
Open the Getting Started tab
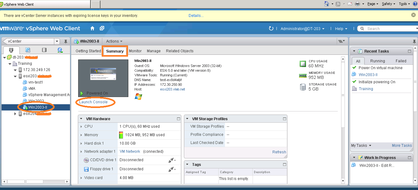coord(88,51)
